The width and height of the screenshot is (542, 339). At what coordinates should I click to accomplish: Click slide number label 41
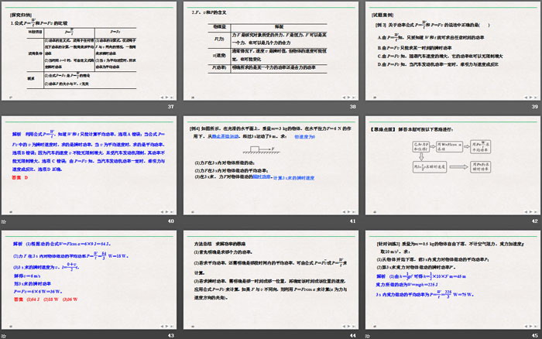(x=351, y=221)
